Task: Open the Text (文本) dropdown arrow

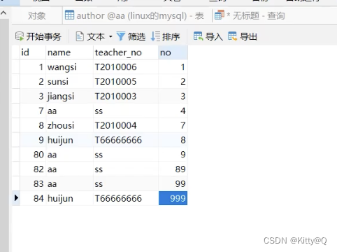Action: (x=110, y=36)
